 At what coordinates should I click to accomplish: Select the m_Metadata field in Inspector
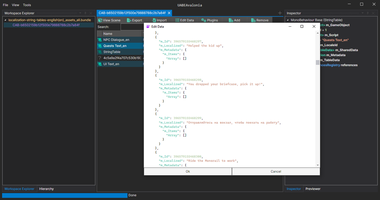click(x=336, y=55)
